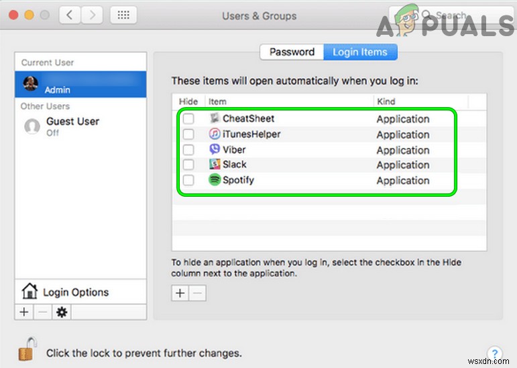This screenshot has width=517, height=368.
Task: Select the Login Items tab
Action: 360,52
